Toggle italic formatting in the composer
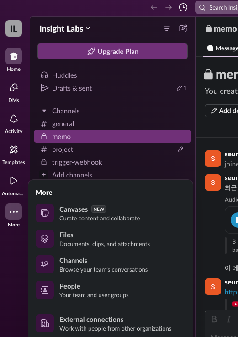 (x=229, y=319)
